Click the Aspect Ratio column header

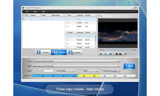click(x=58, y=15)
